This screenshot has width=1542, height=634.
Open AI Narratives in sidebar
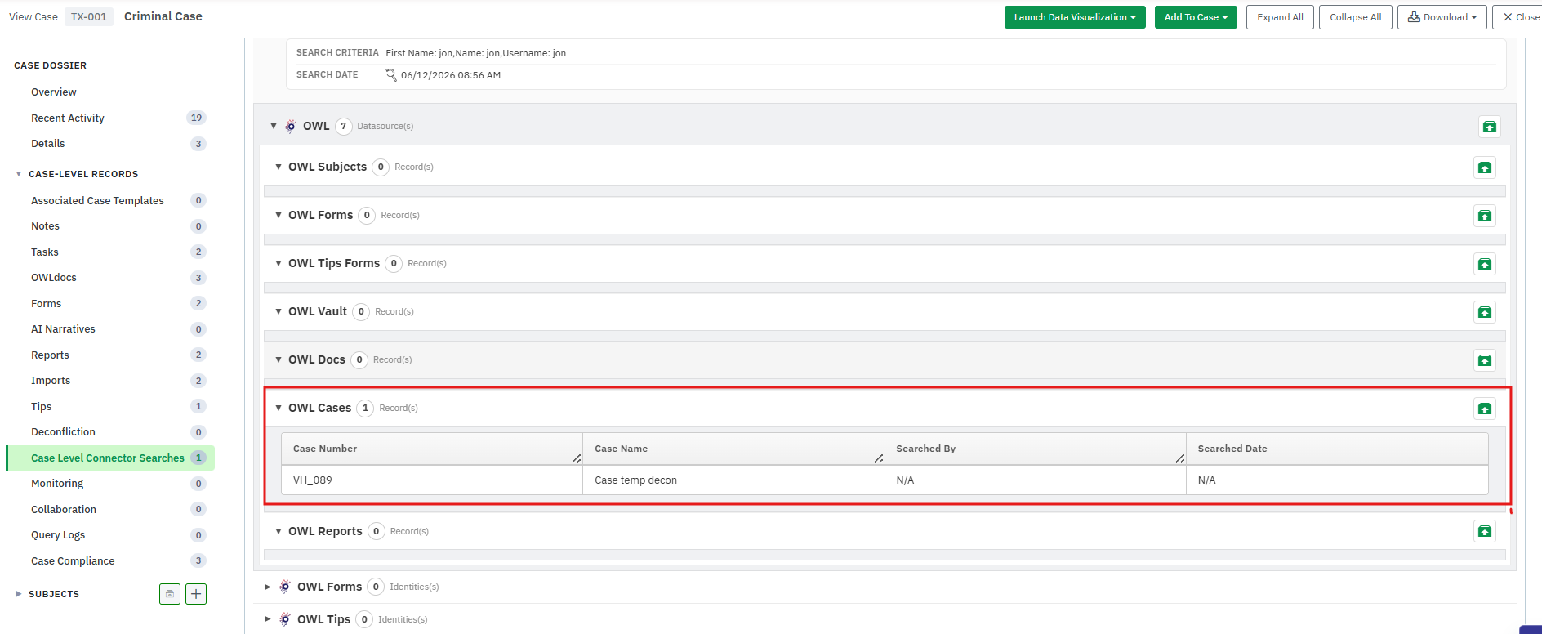63,329
